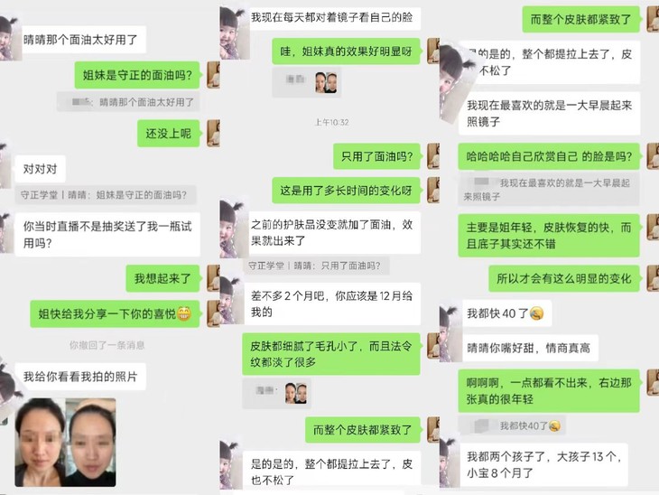The height and width of the screenshot is (495, 659).
Task: Tap avatar next to 只用了面油吗? bubble
Action: coord(433,156)
